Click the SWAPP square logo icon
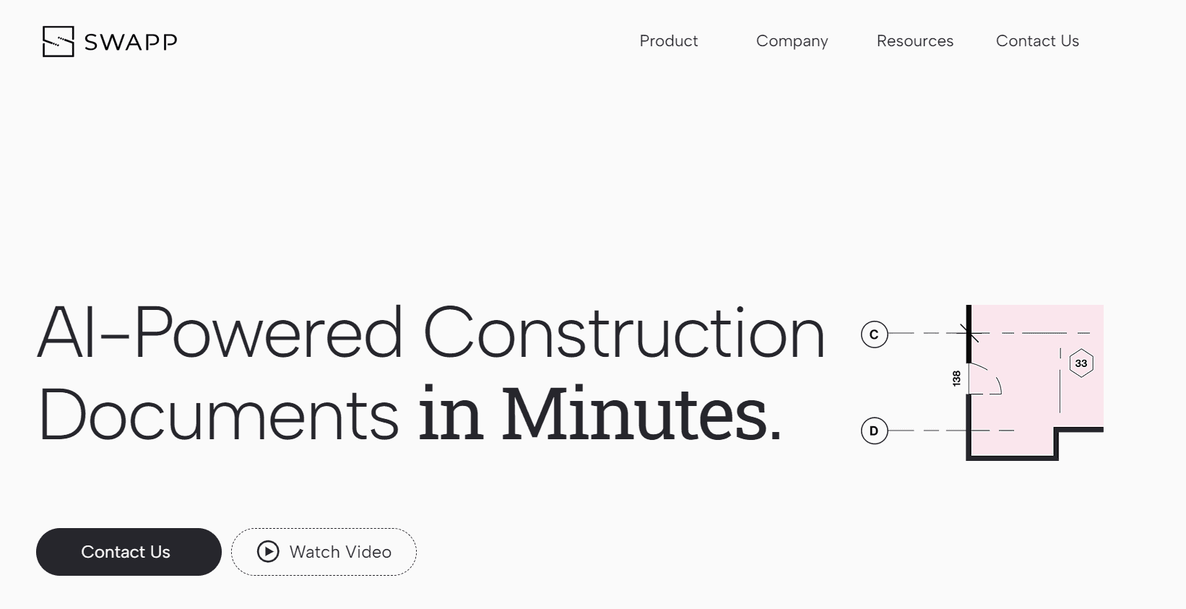 tap(58, 41)
